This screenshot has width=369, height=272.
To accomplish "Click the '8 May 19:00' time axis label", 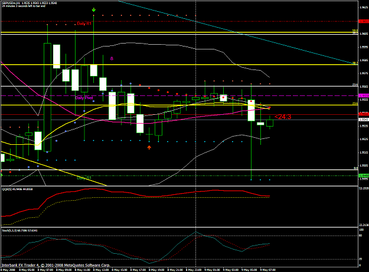I will coord(156,270).
